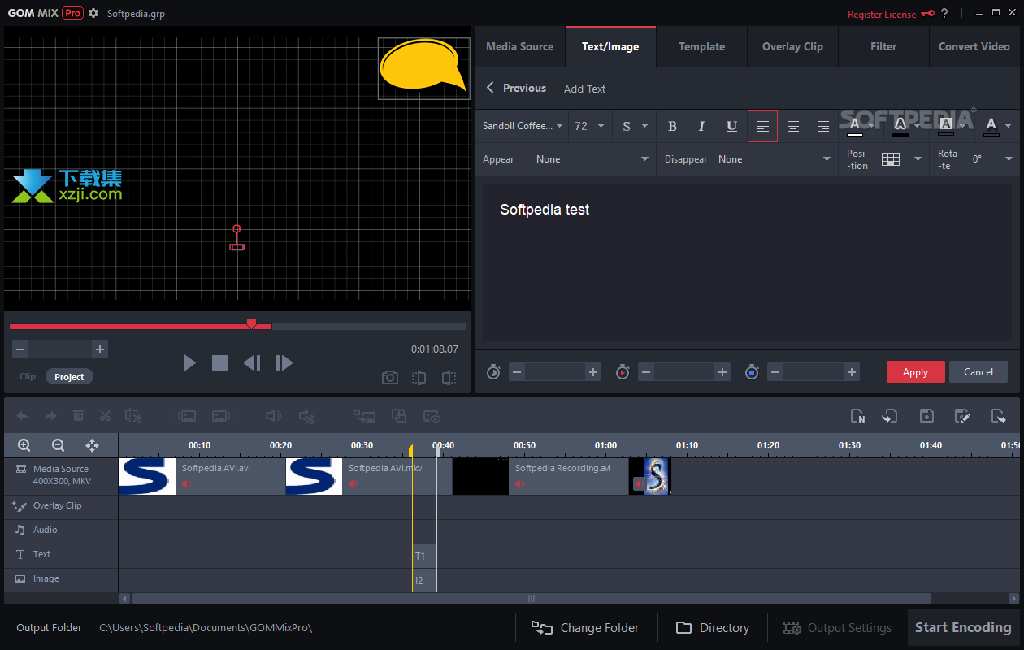Open the outline color dropdown with black bar
Viewport: 1024px width, 650px height.
907,126
